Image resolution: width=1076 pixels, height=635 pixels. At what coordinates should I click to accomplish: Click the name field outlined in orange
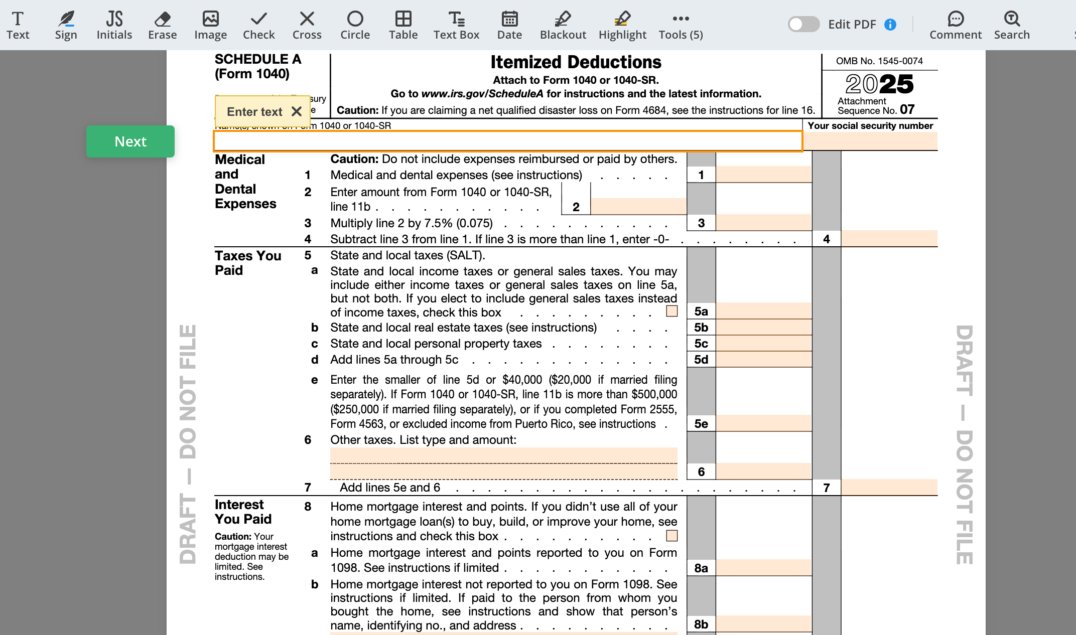[x=508, y=141]
